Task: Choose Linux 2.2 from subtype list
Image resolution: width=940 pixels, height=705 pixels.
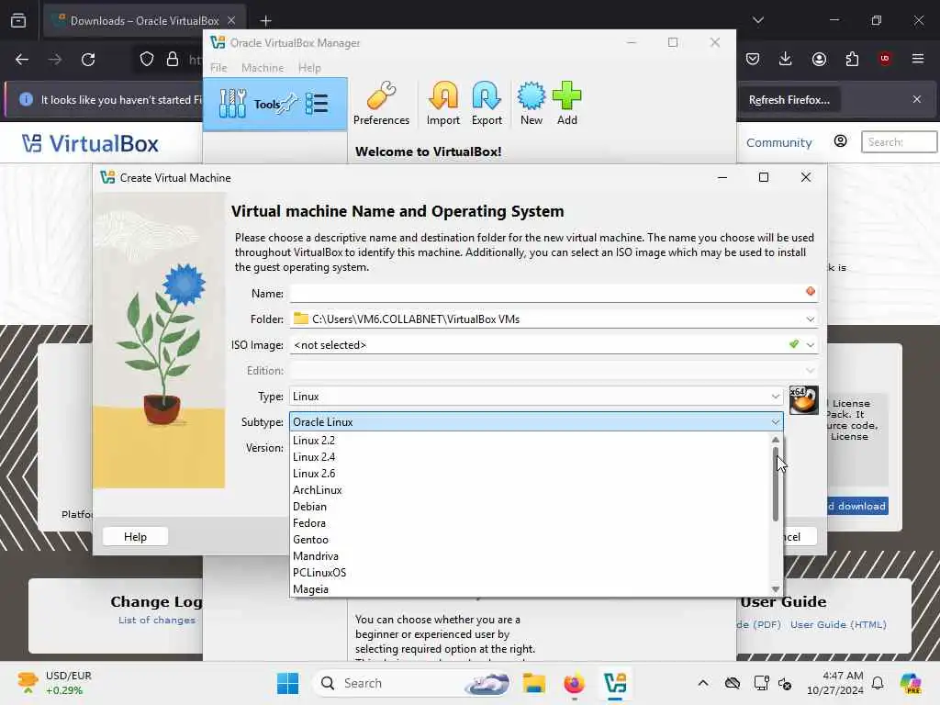Action: (530, 440)
